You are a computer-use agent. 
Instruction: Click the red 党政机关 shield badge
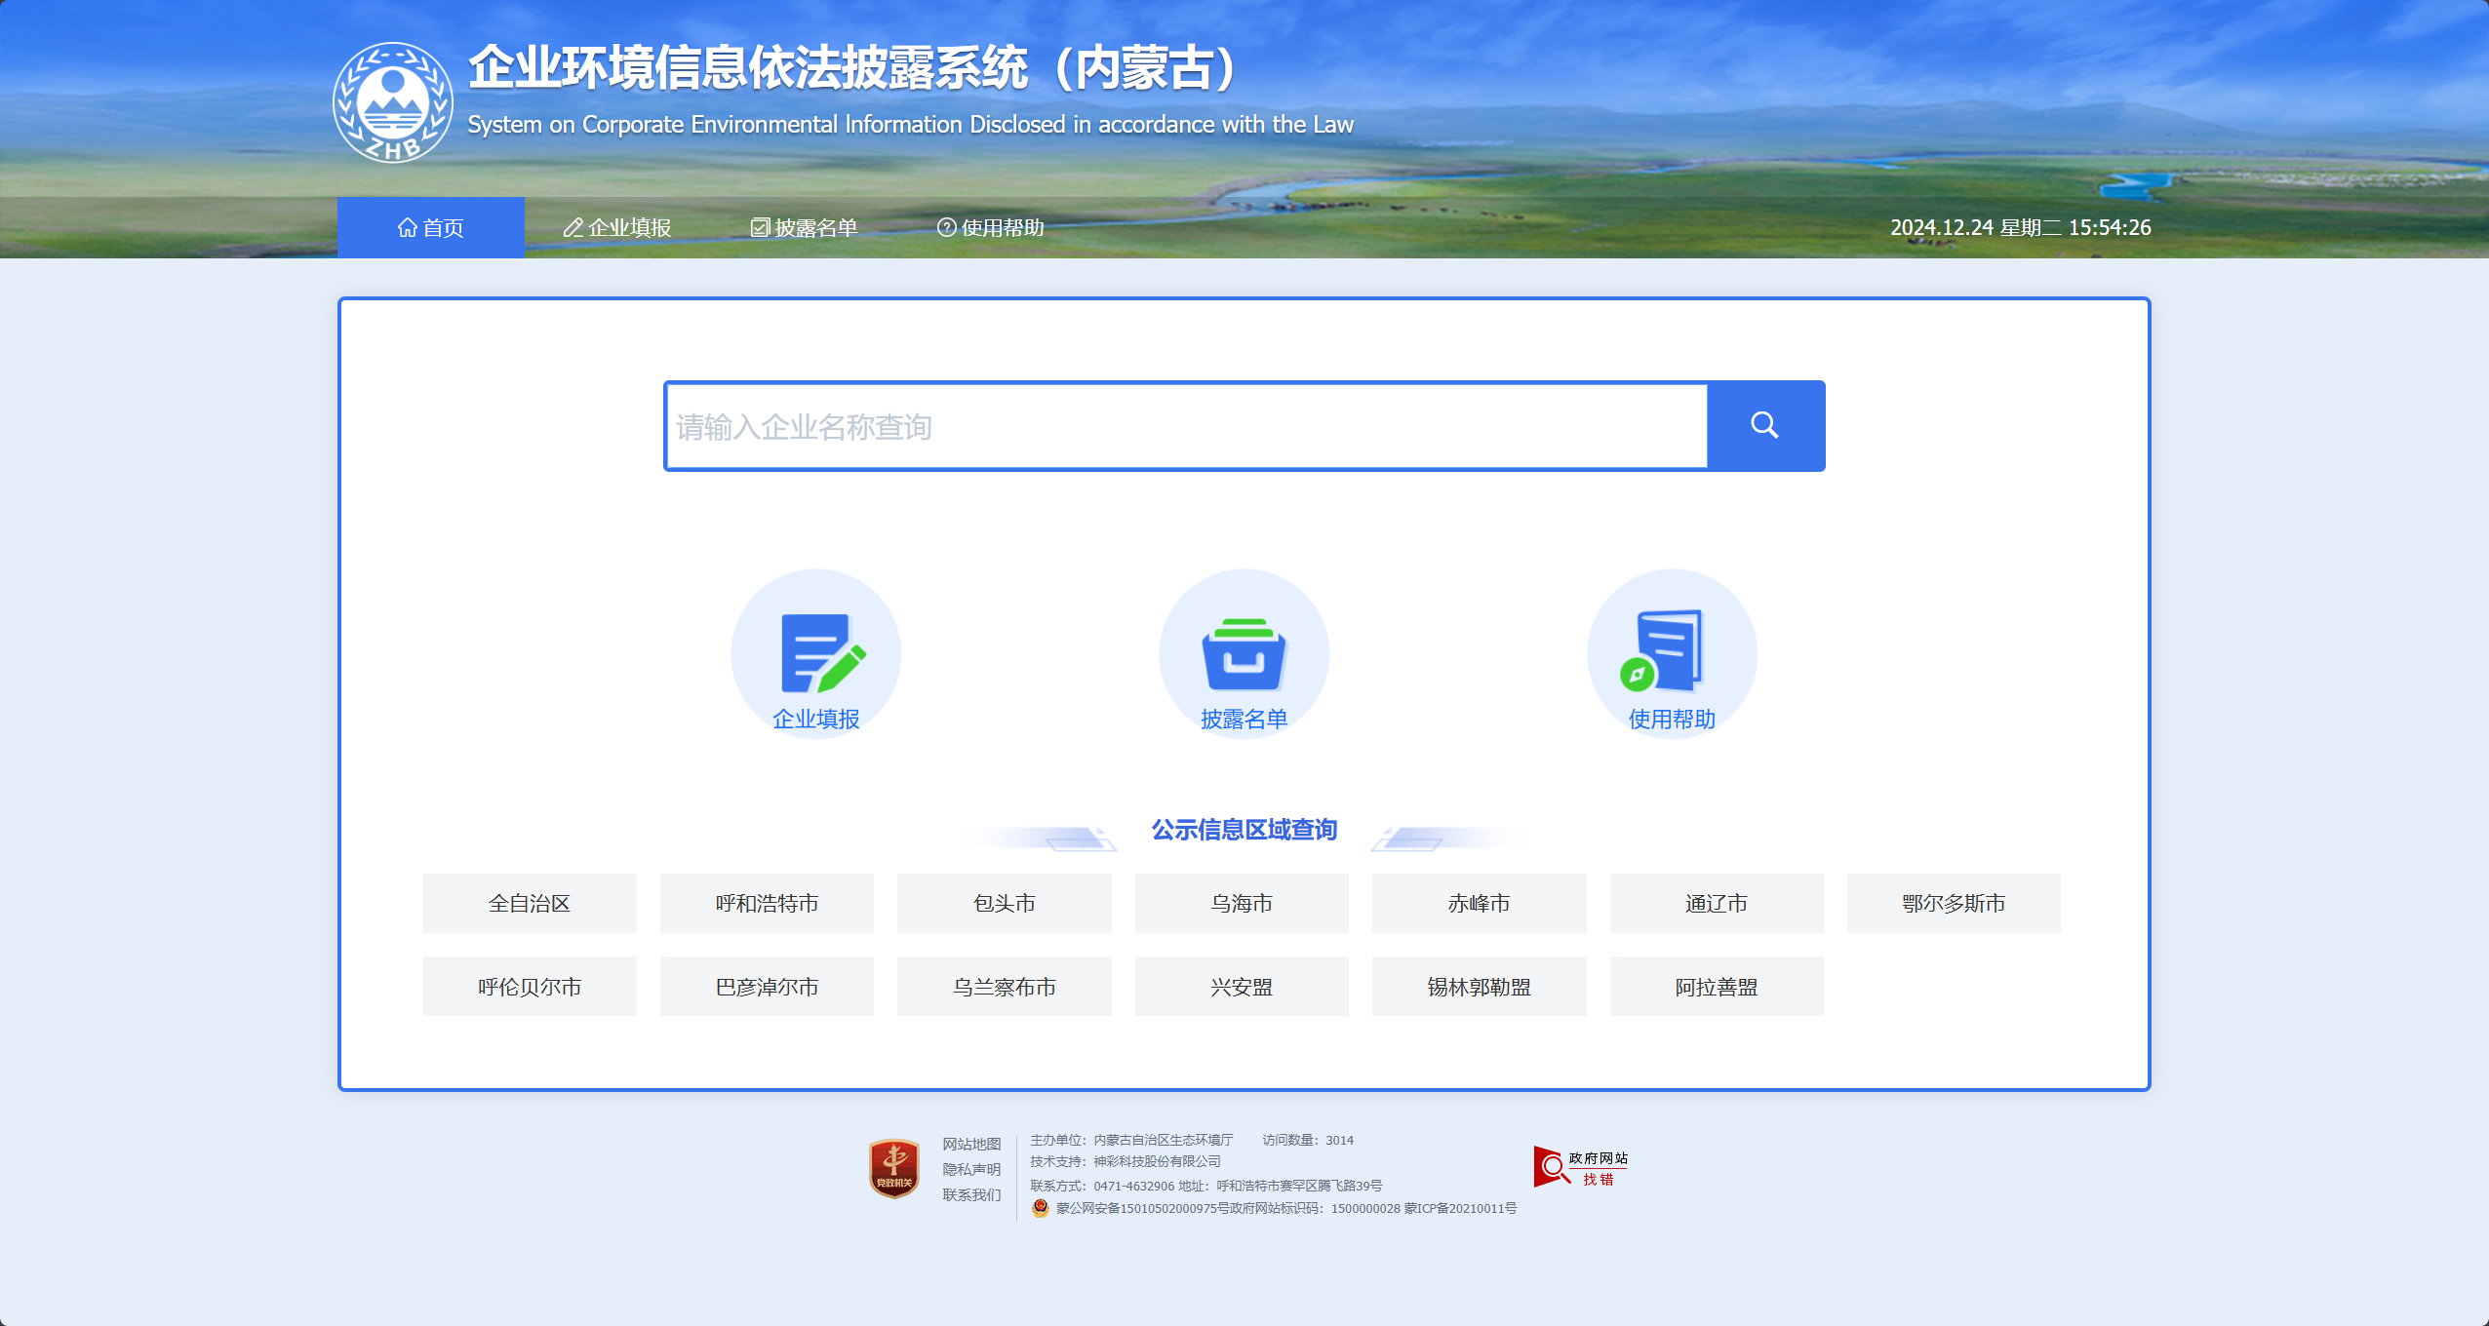point(894,1168)
